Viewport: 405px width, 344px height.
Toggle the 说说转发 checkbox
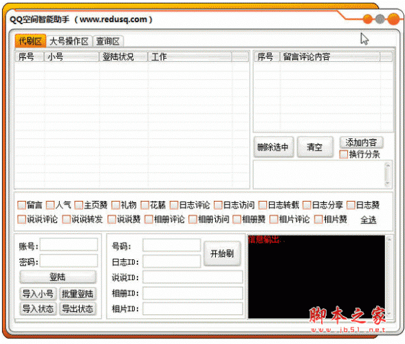click(67, 219)
